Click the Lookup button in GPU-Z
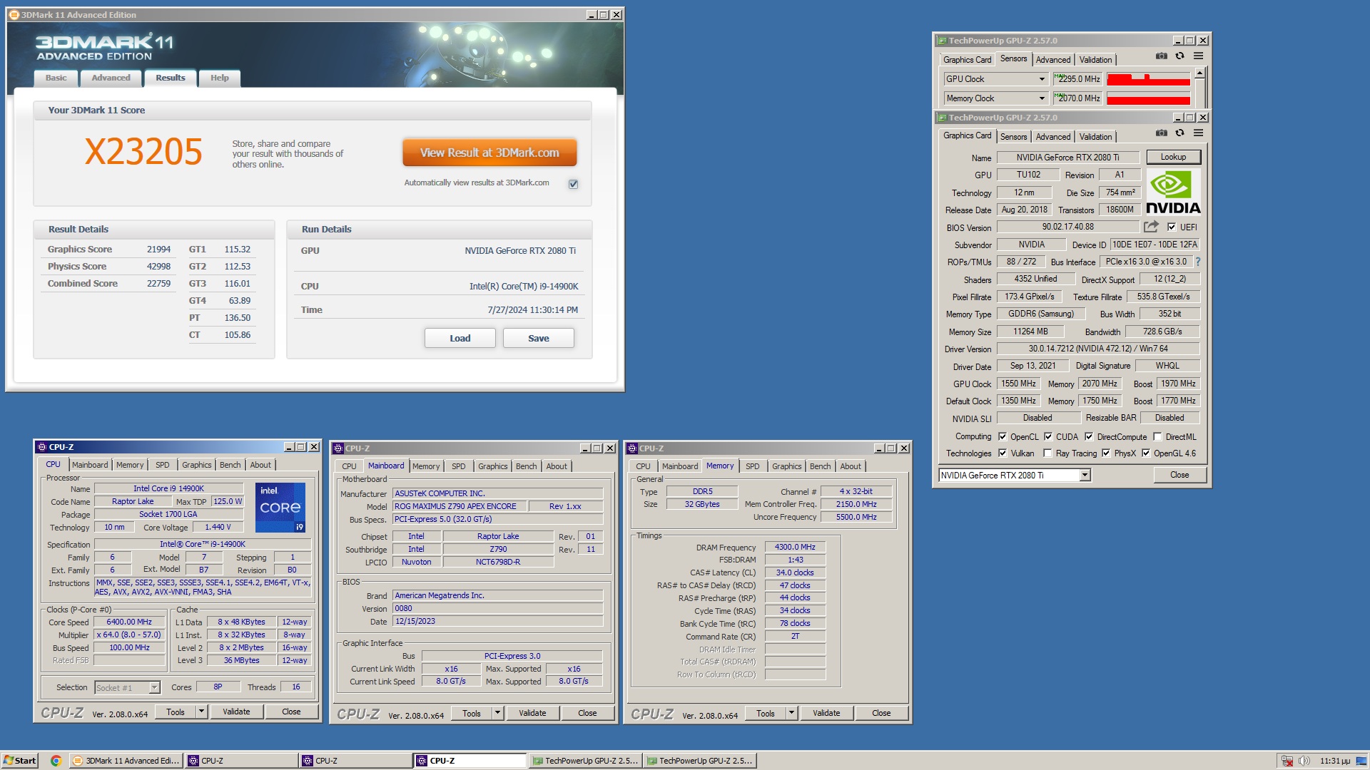The height and width of the screenshot is (770, 1370). coord(1173,157)
